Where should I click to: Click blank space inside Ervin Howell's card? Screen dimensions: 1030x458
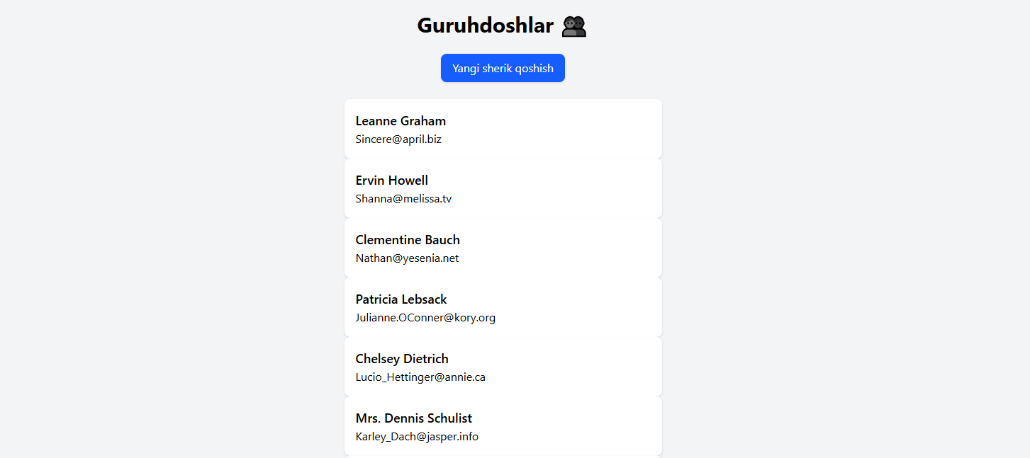pos(567,188)
